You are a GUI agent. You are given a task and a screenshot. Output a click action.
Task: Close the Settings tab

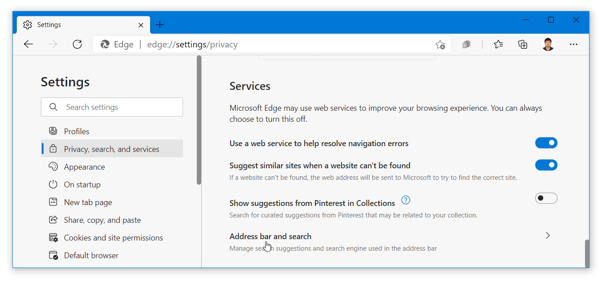coord(141,25)
